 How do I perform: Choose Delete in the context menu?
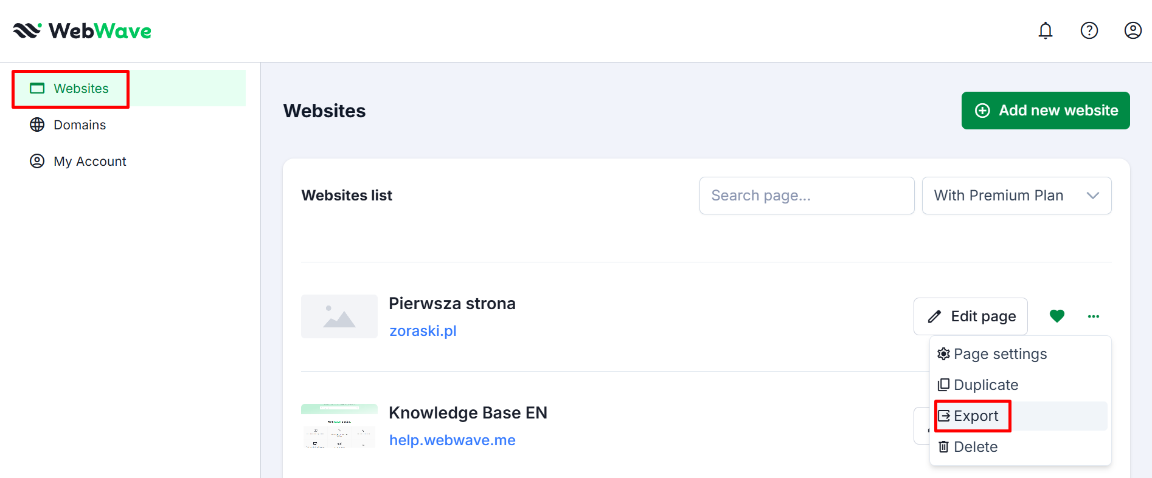tap(975, 447)
